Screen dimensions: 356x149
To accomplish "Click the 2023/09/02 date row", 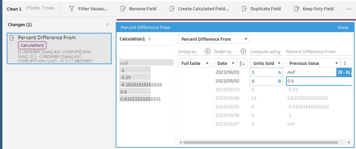I will pyautogui.click(x=227, y=81).
